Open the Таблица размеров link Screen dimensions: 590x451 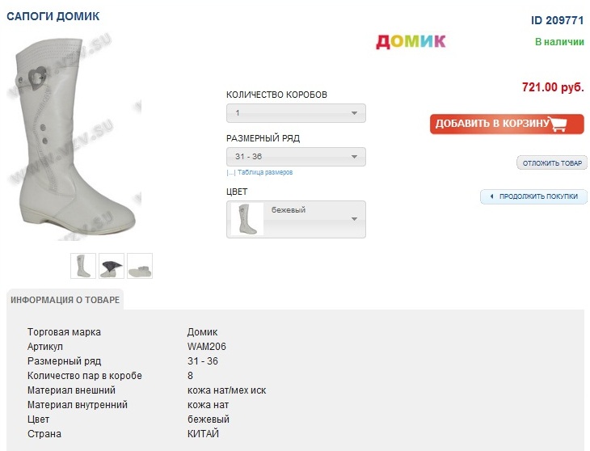[x=263, y=172]
